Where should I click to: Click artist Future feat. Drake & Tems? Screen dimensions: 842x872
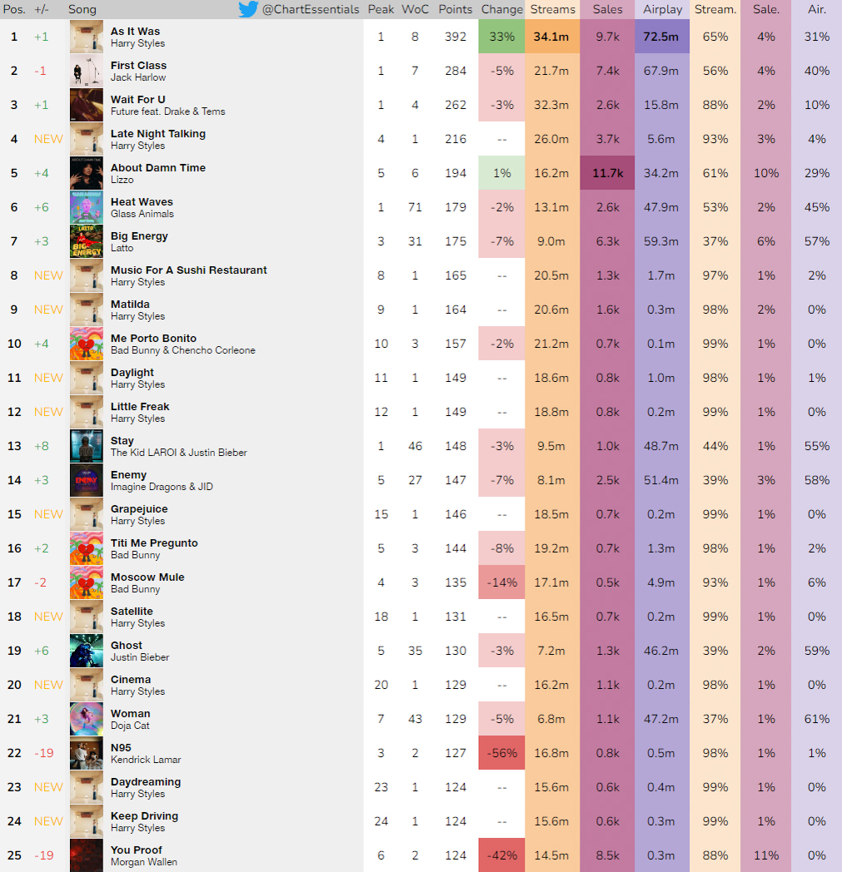pos(168,111)
